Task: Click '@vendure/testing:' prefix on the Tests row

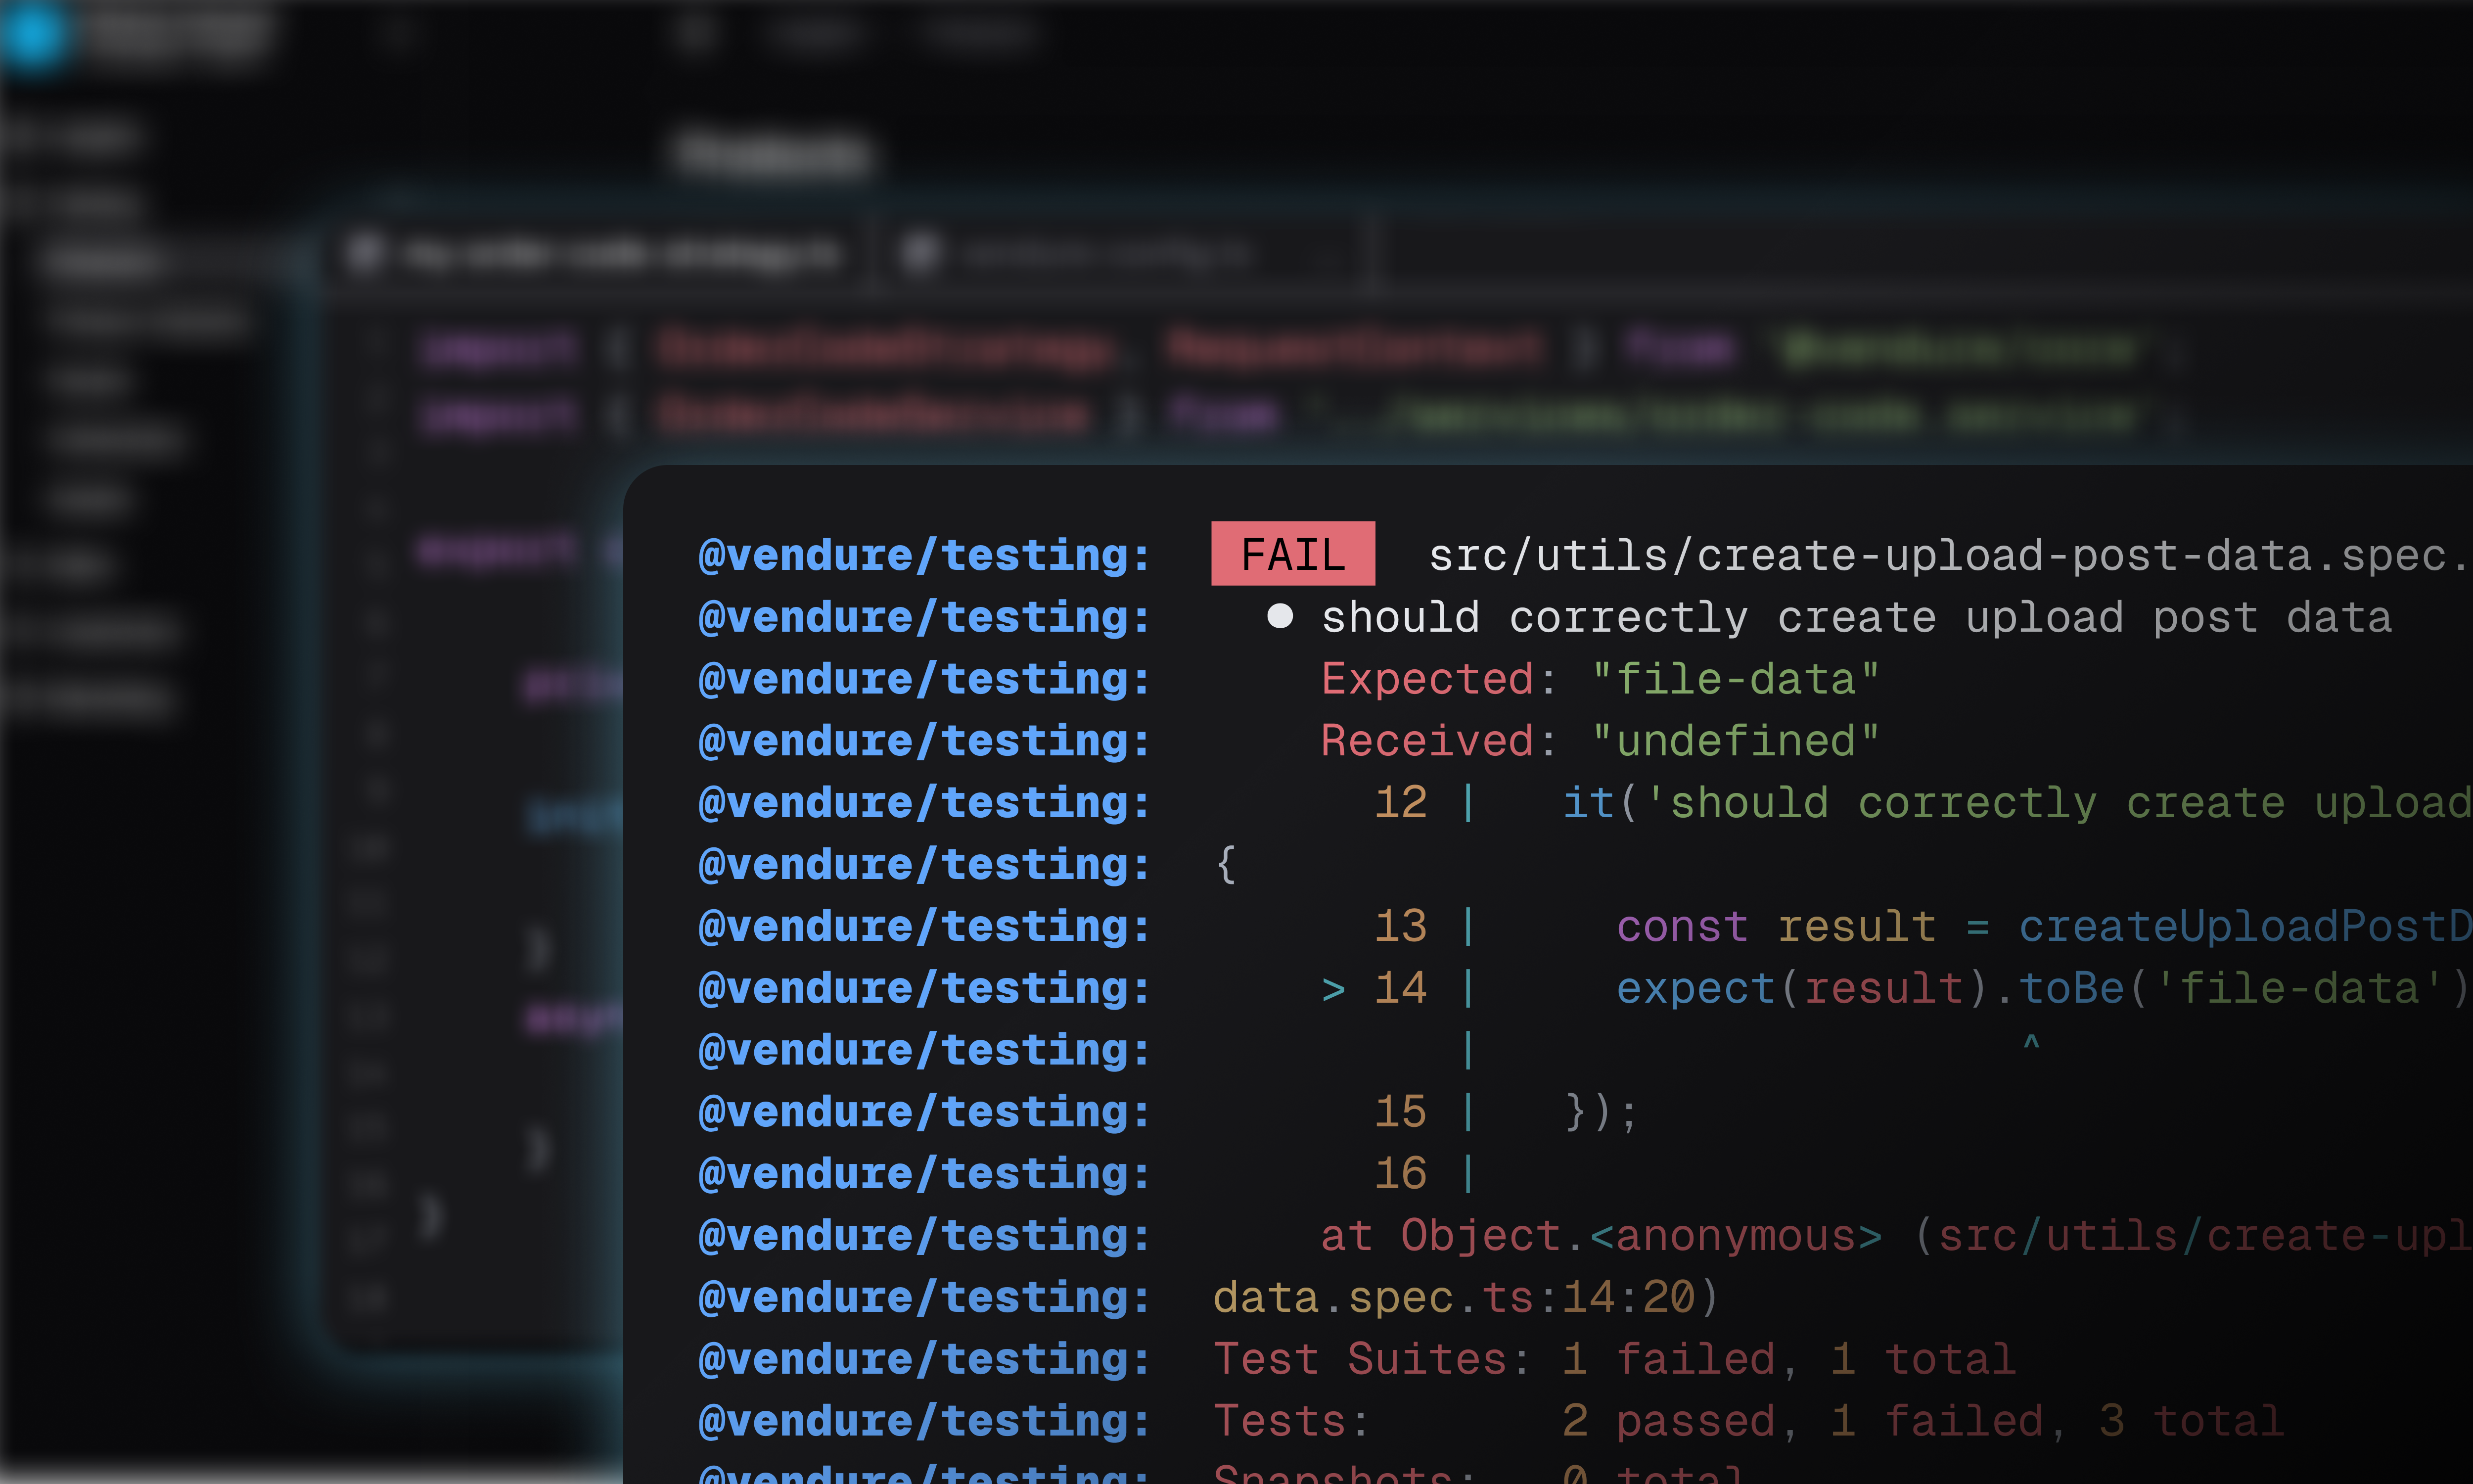Action: pos(924,1421)
